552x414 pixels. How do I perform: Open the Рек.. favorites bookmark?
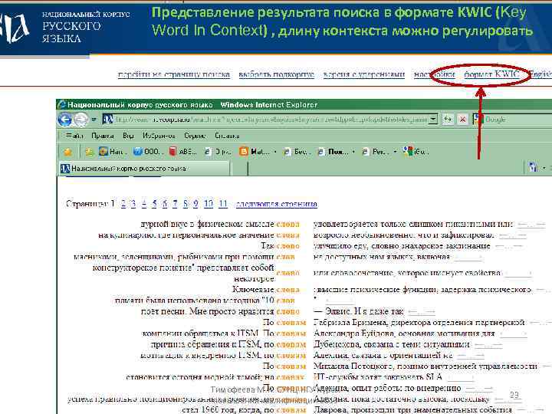click(x=376, y=152)
